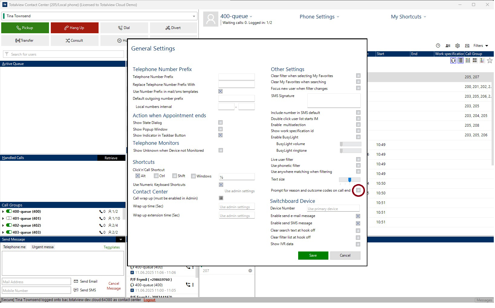Open the statistics chart icon beside Filters
The image size is (495, 308).
coord(467,46)
